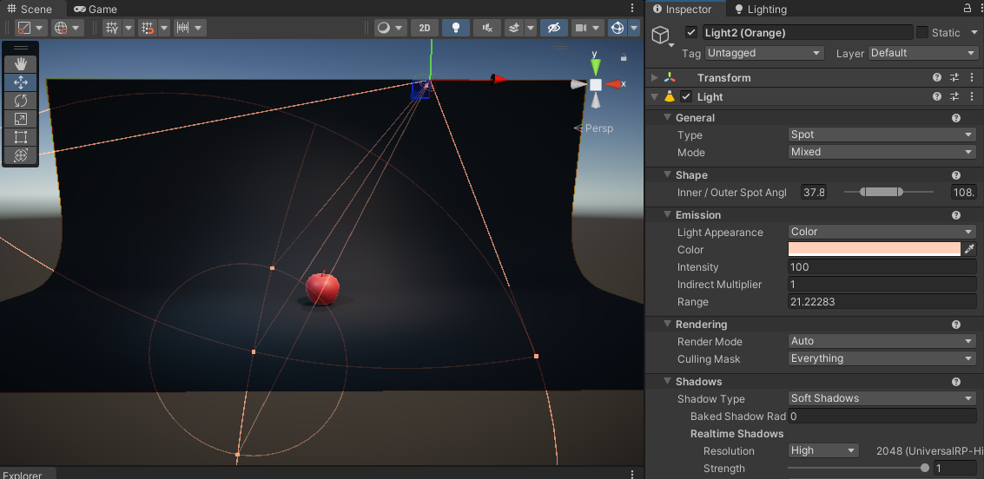The height and width of the screenshot is (479, 984).
Task: Switch to the Lighting tab
Action: click(761, 9)
